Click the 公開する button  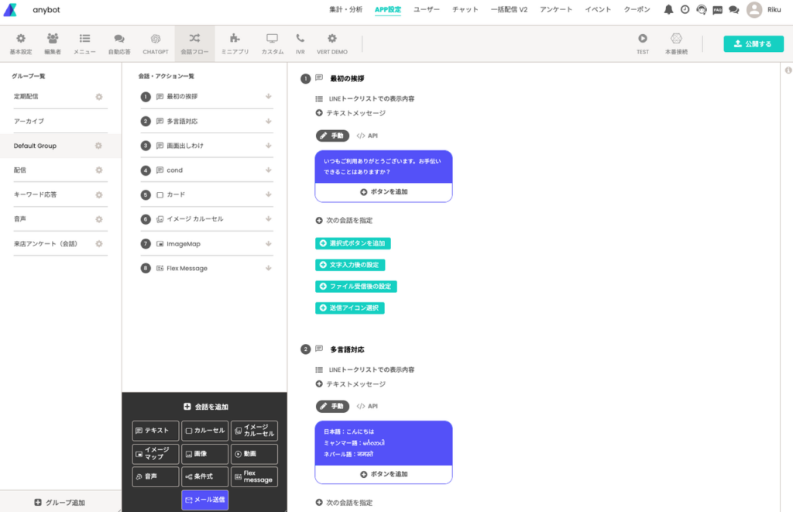point(753,44)
